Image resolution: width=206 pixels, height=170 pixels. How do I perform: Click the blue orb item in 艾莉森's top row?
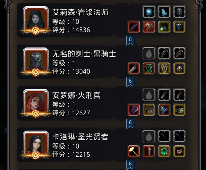(149, 12)
